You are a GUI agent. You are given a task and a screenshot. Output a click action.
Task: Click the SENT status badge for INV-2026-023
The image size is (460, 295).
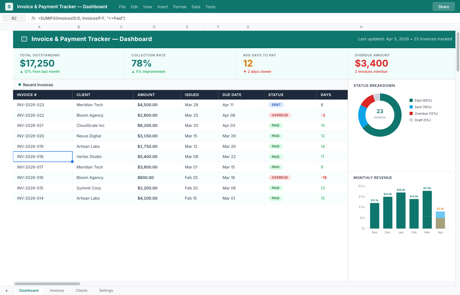(x=276, y=105)
